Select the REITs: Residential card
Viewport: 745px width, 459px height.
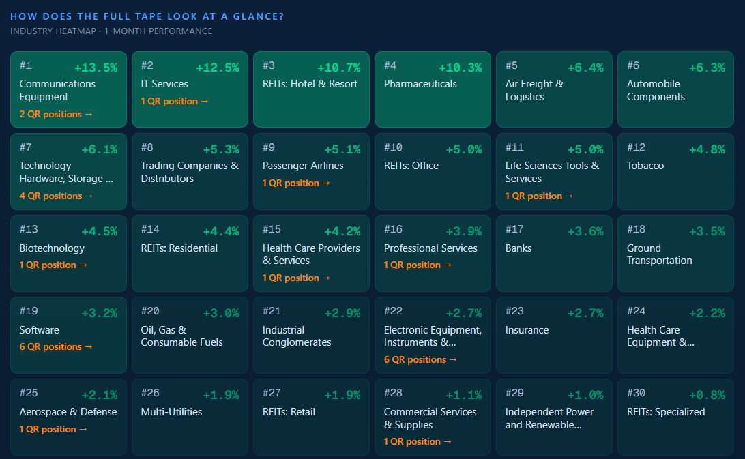coord(190,253)
